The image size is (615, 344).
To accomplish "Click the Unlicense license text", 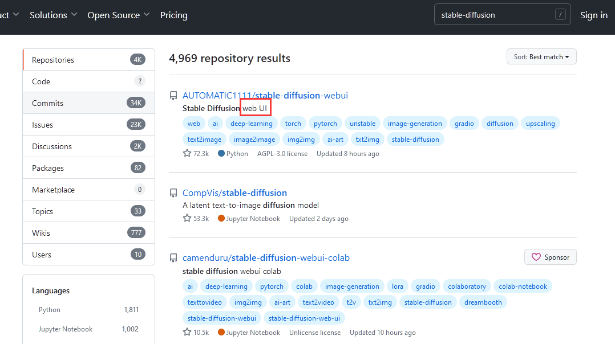I will (315, 332).
